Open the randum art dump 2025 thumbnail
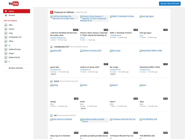 point(94,57)
